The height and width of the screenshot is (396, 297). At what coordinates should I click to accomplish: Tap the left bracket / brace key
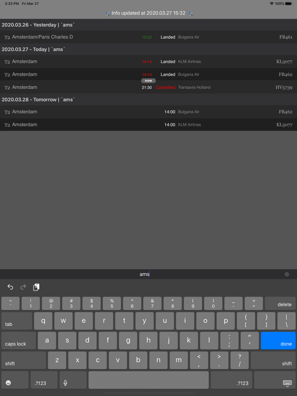[x=246, y=321]
